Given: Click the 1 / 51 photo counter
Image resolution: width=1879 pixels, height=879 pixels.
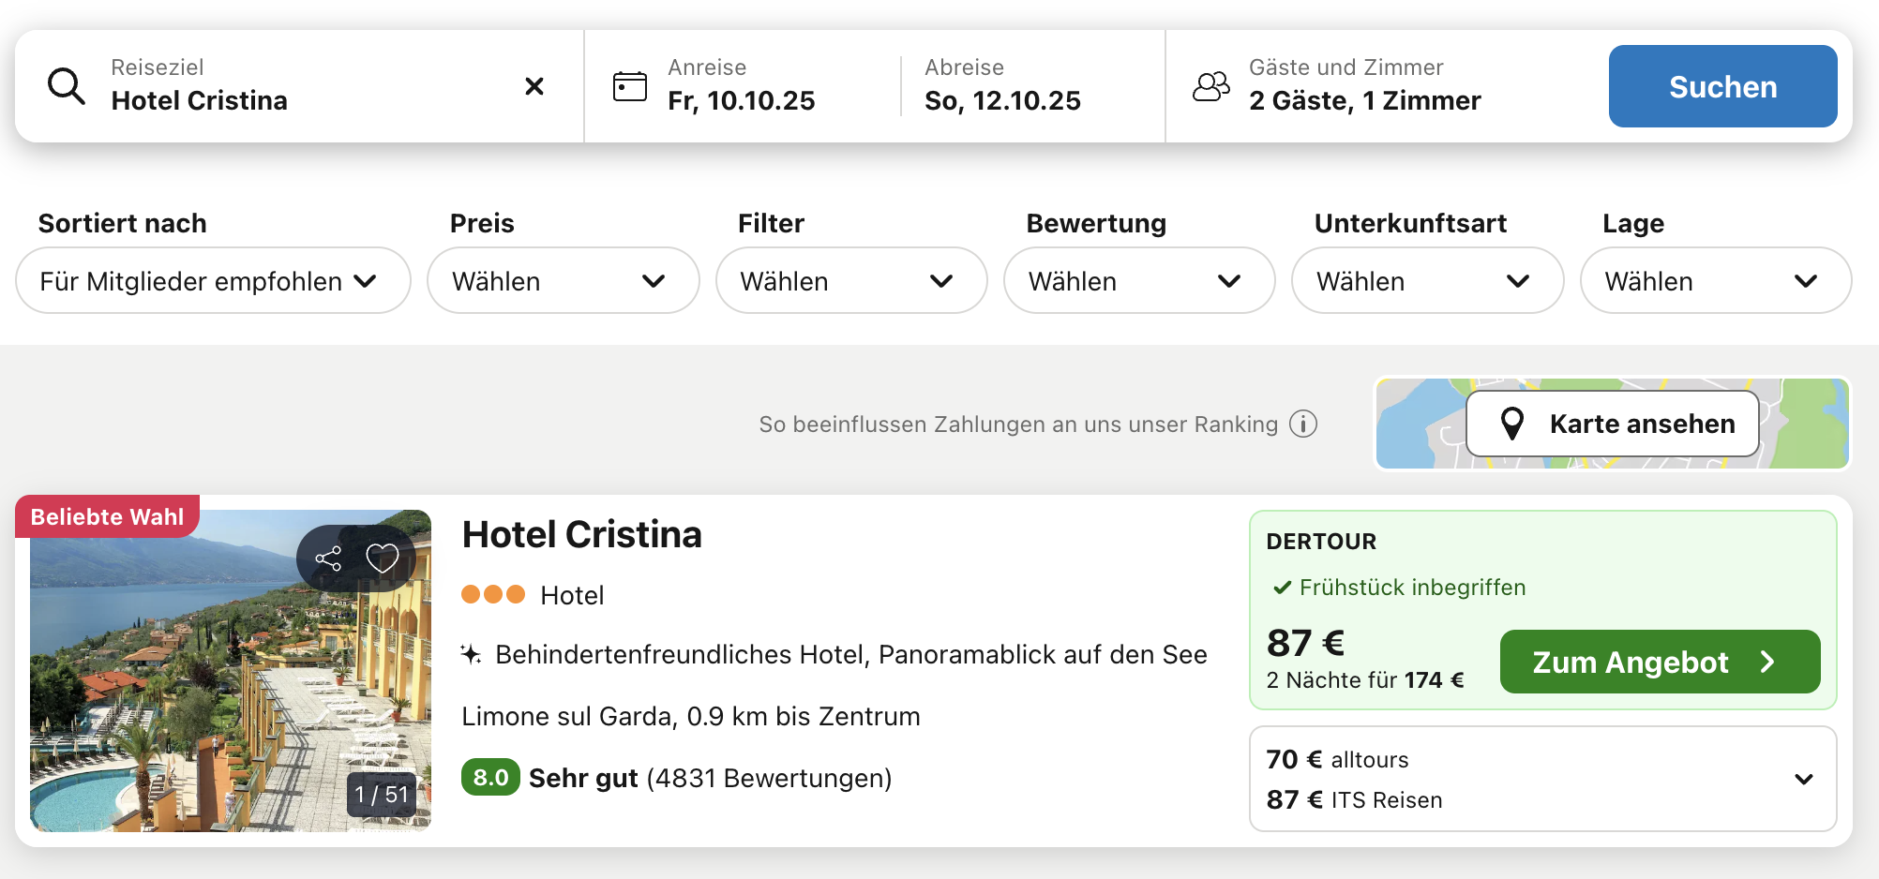Looking at the screenshot, I should [382, 795].
